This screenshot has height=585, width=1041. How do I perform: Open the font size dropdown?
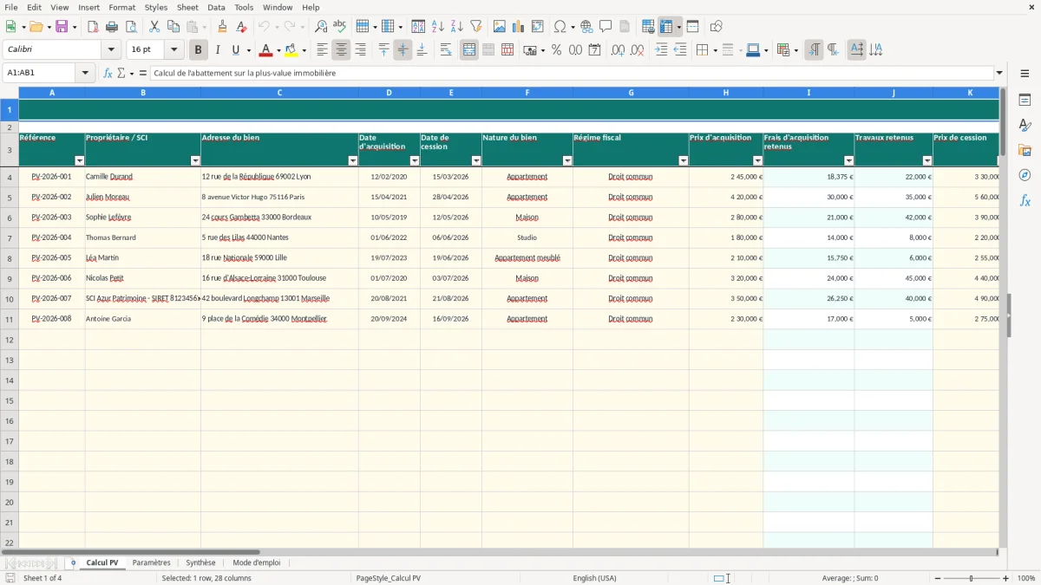(x=174, y=50)
